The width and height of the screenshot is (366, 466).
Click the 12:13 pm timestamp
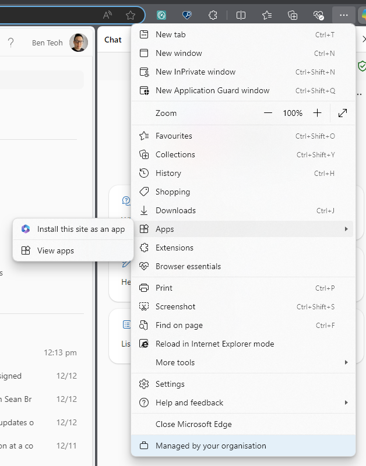tap(61, 353)
